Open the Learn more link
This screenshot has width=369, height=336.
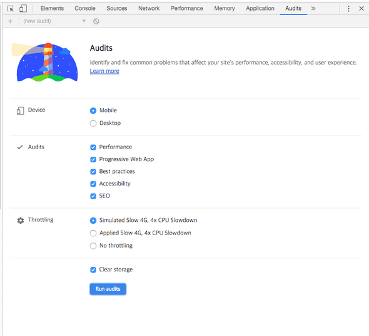pyautogui.click(x=104, y=71)
